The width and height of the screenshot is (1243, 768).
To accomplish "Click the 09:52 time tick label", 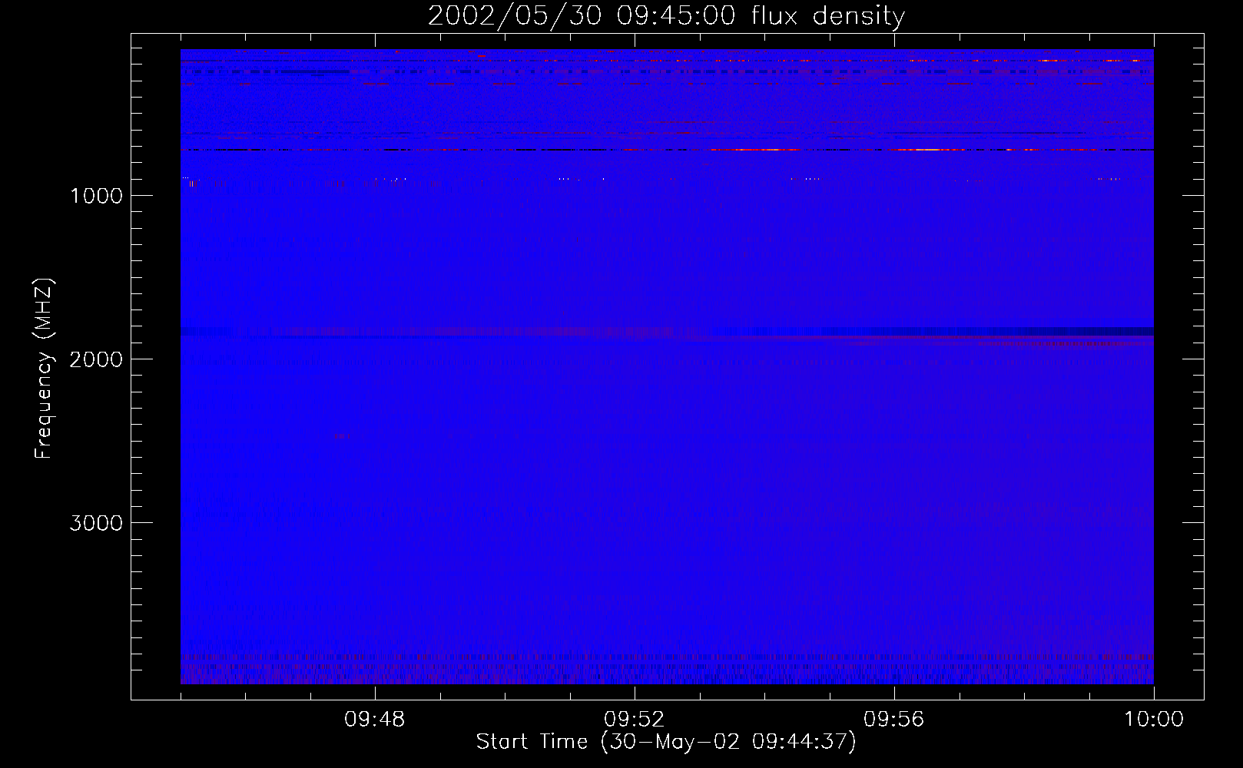I will tap(635, 720).
